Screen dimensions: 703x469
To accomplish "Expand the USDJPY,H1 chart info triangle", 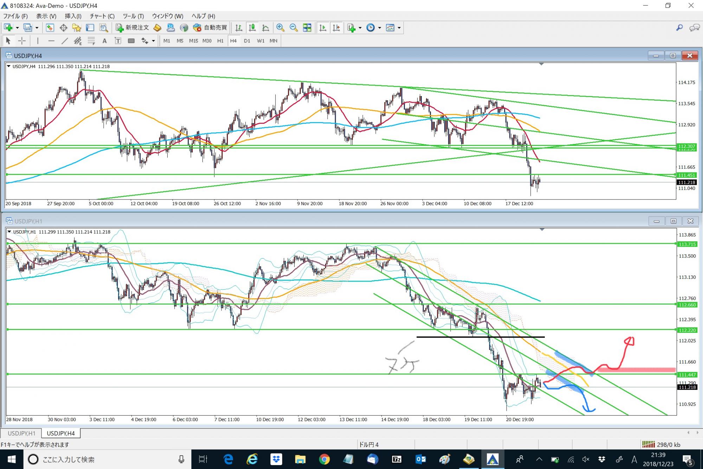I will 9,232.
